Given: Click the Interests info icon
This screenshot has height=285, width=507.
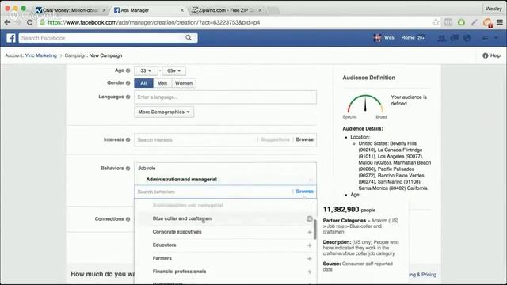Looking at the screenshot, I should click(128, 139).
